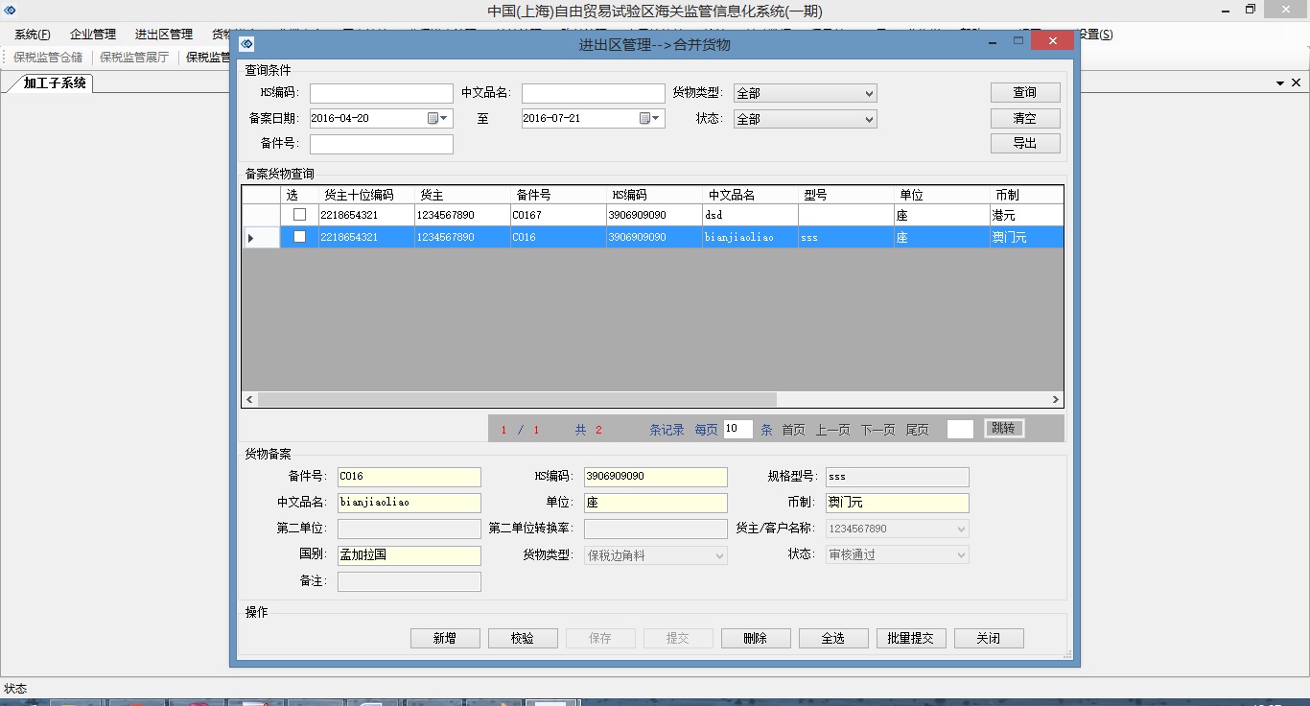Open the 货物类型 dropdown in query conditions
The image size is (1310, 706).
click(x=805, y=93)
